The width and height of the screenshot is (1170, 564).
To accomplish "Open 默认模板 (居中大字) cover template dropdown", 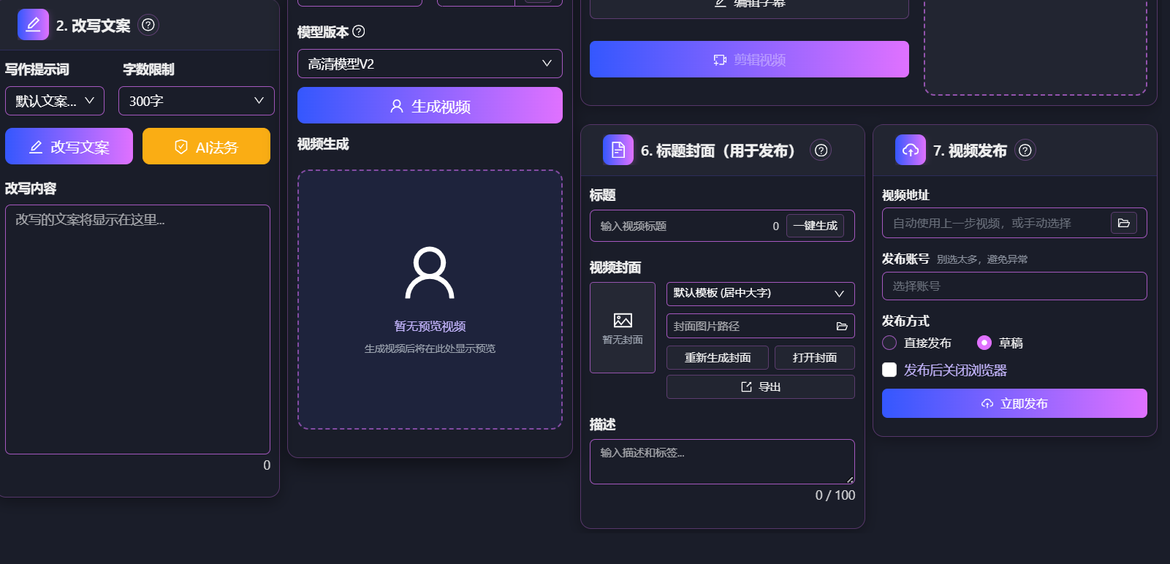I will [x=761, y=294].
